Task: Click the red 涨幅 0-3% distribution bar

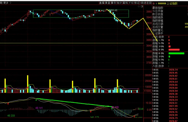Action: point(174,50)
